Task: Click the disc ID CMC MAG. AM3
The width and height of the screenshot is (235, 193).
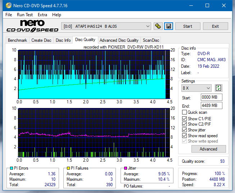Action: tap(211, 60)
